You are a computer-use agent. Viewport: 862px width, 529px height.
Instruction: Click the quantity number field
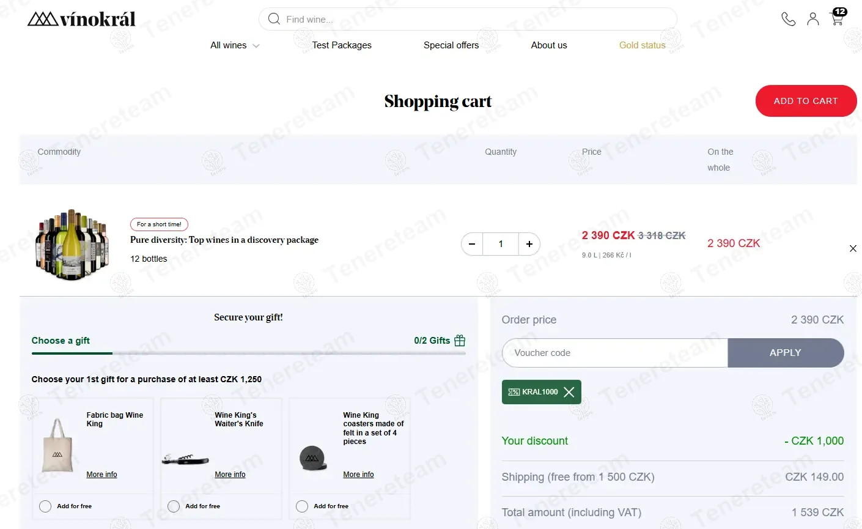point(501,244)
